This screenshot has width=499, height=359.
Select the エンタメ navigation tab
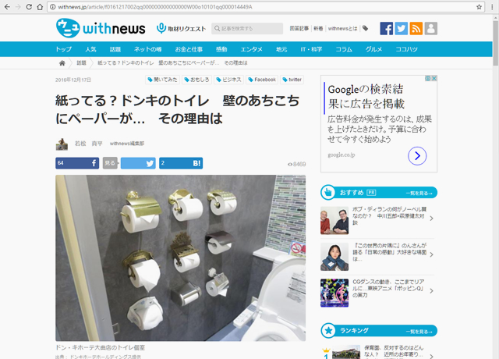(251, 49)
